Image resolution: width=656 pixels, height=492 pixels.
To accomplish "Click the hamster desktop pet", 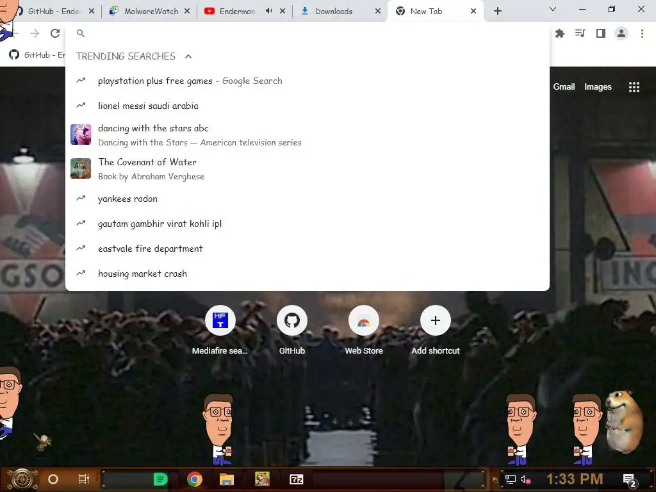I will click(623, 422).
